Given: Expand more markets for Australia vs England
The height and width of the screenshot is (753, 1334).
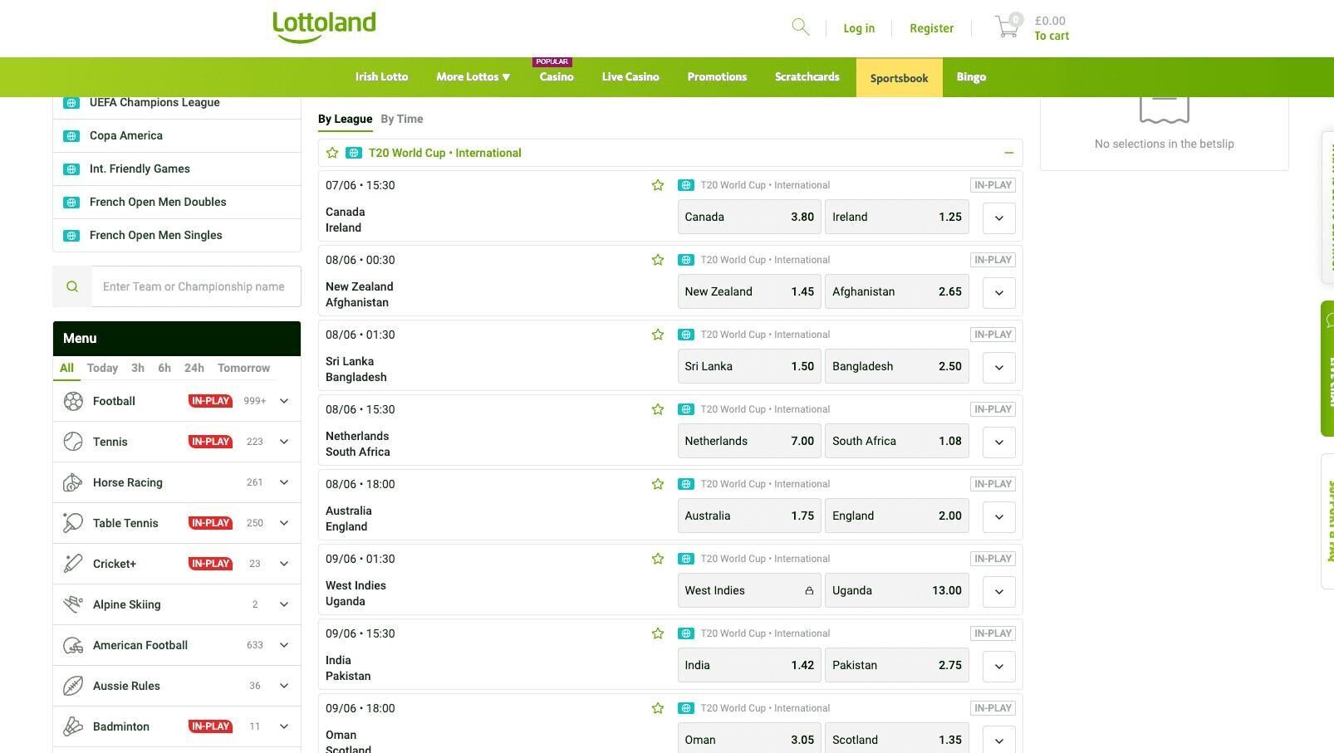Looking at the screenshot, I should tap(999, 516).
